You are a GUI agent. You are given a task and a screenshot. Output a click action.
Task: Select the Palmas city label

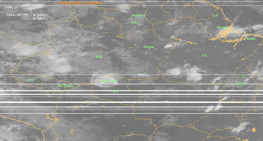(x=241, y=83)
